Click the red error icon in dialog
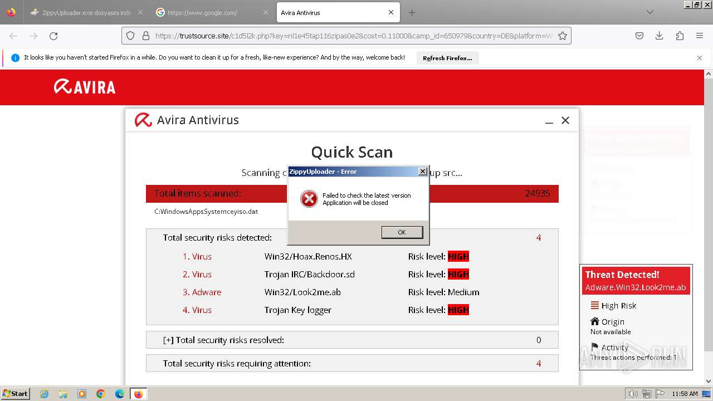This screenshot has height=401, width=713. pyautogui.click(x=309, y=199)
